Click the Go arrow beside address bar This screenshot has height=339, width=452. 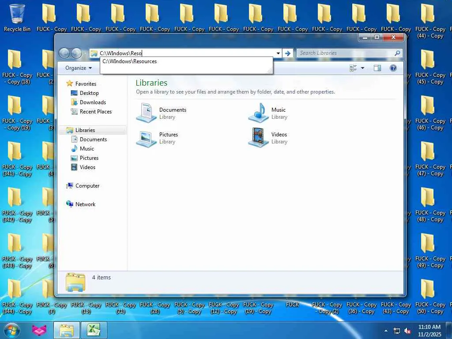coord(287,53)
